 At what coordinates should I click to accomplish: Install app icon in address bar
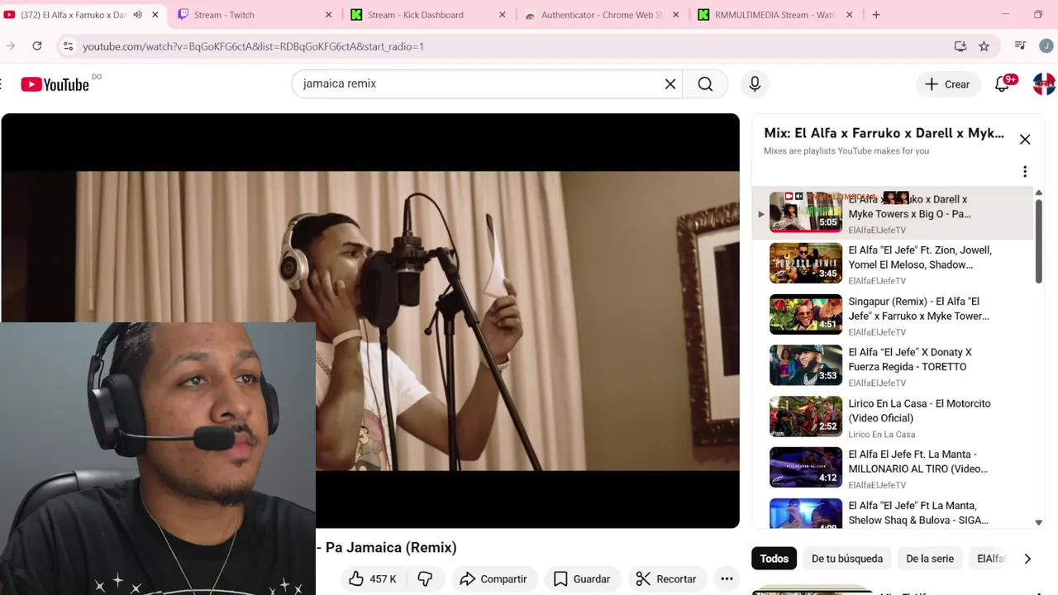[x=960, y=46]
